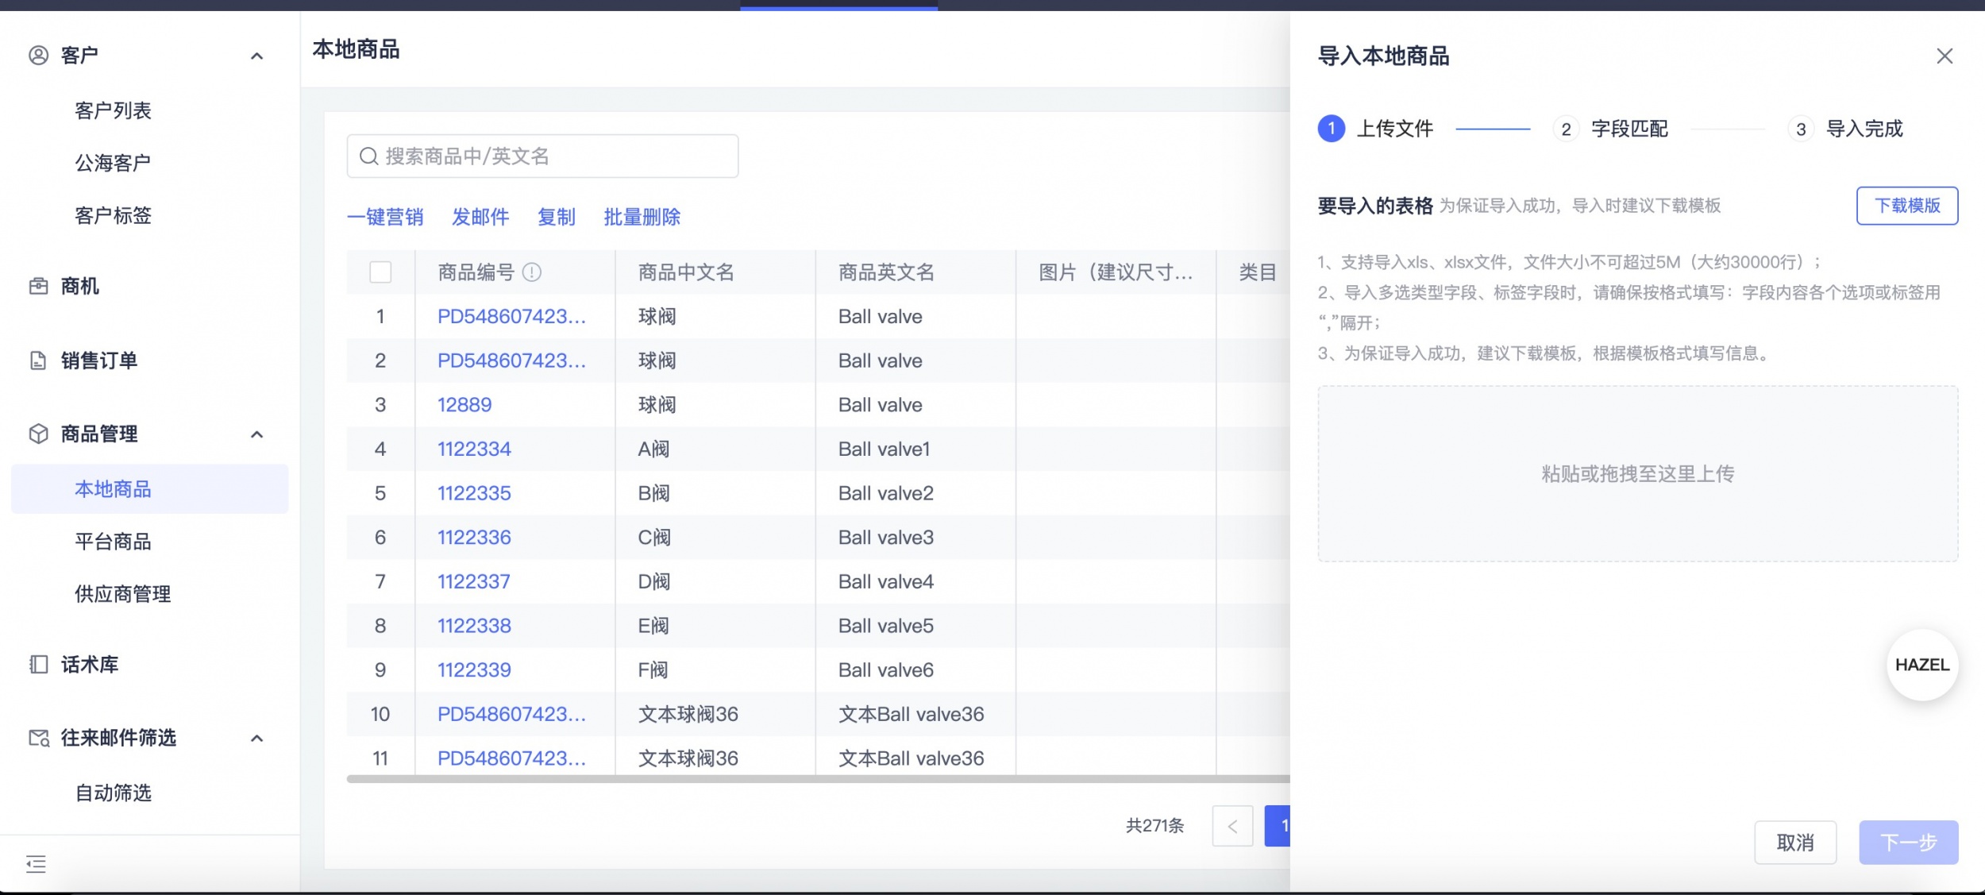Switch to 平台商品 in the sidebar

pos(113,541)
